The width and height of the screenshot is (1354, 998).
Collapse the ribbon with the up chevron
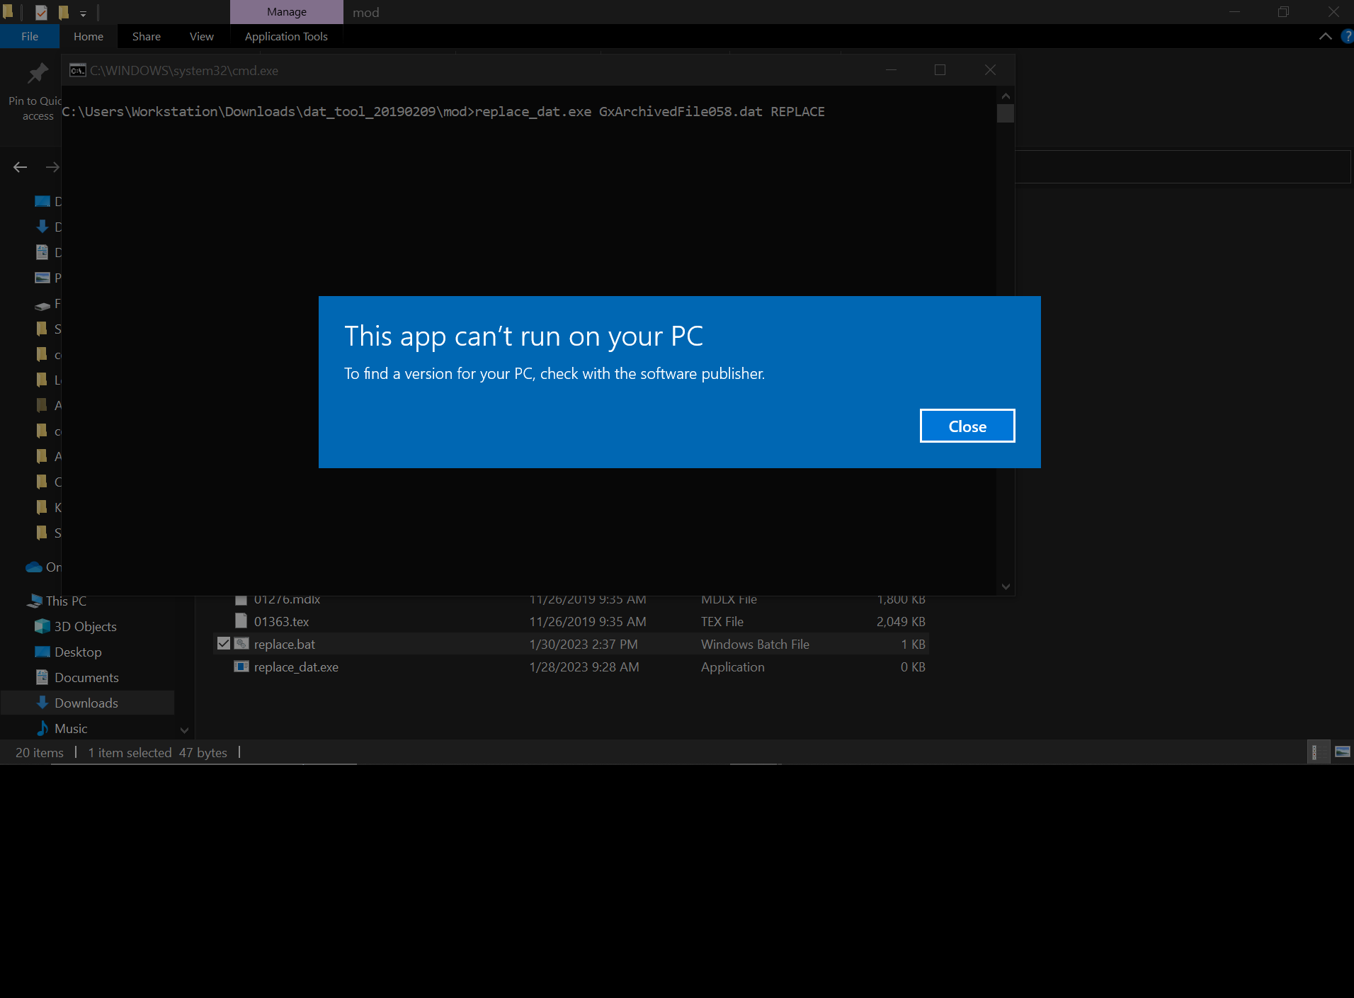[1327, 36]
